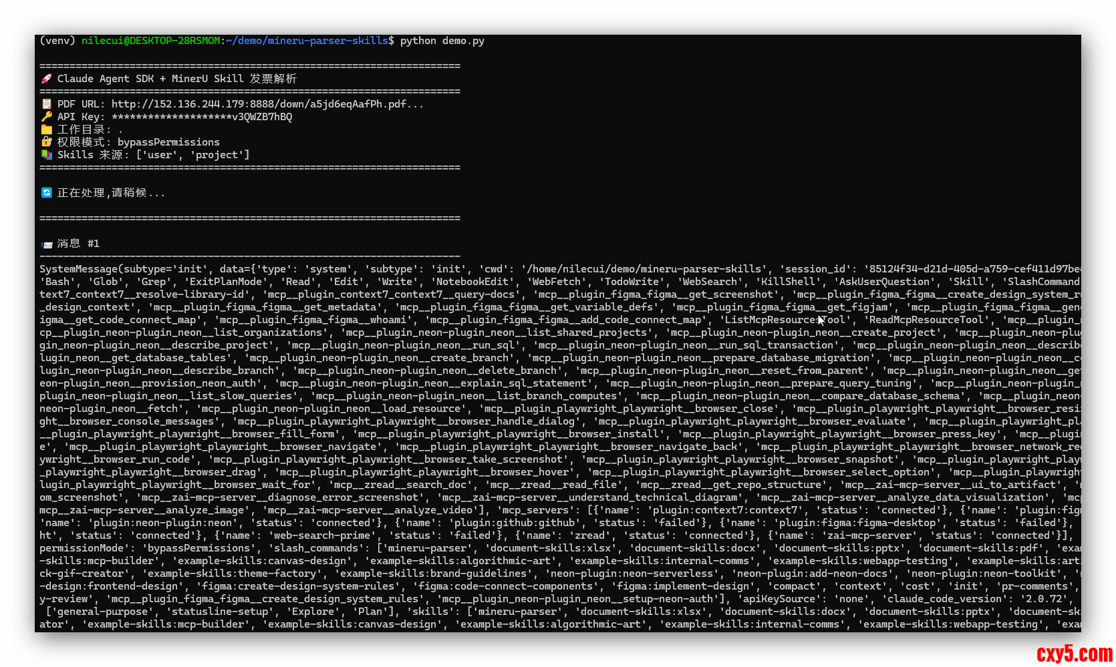Click the '(venv)' prompt prefix
The height and width of the screenshot is (667, 1116).
click(57, 41)
